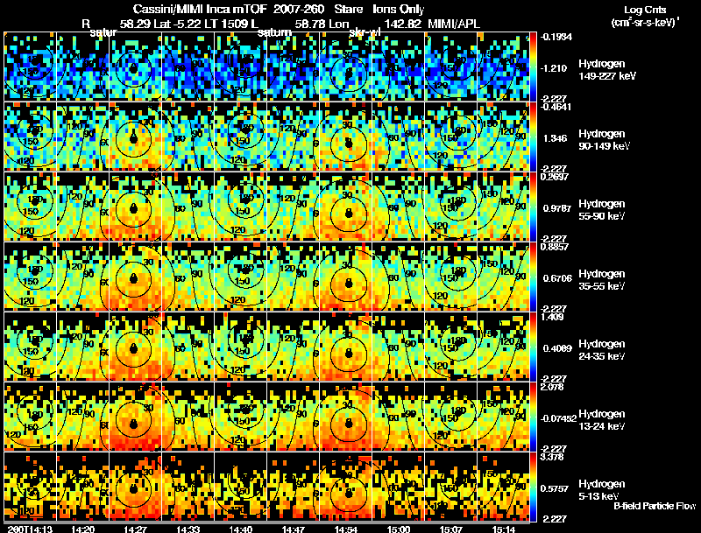Image resolution: width=701 pixels, height=533 pixels.
Task: Select the '0.8857' color scale value
Action: 555,247
